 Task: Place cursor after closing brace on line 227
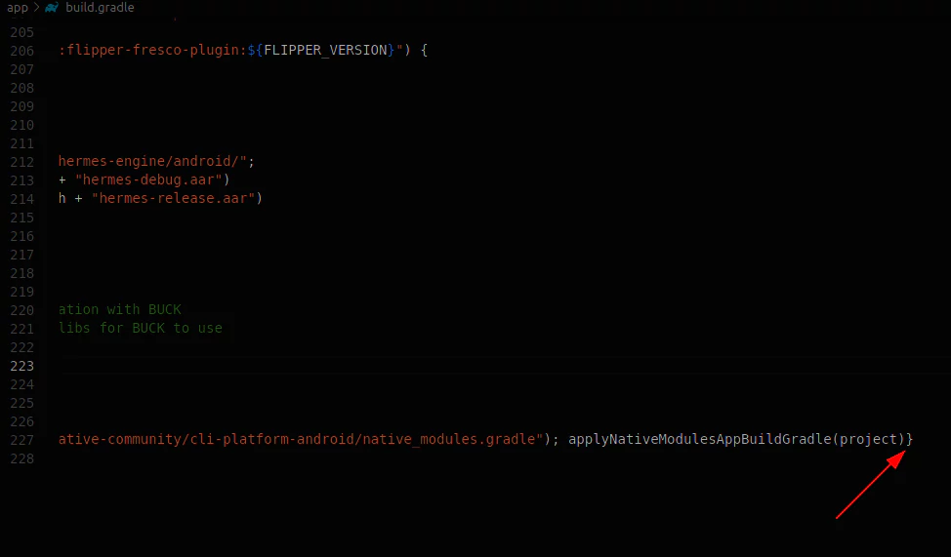coord(913,439)
